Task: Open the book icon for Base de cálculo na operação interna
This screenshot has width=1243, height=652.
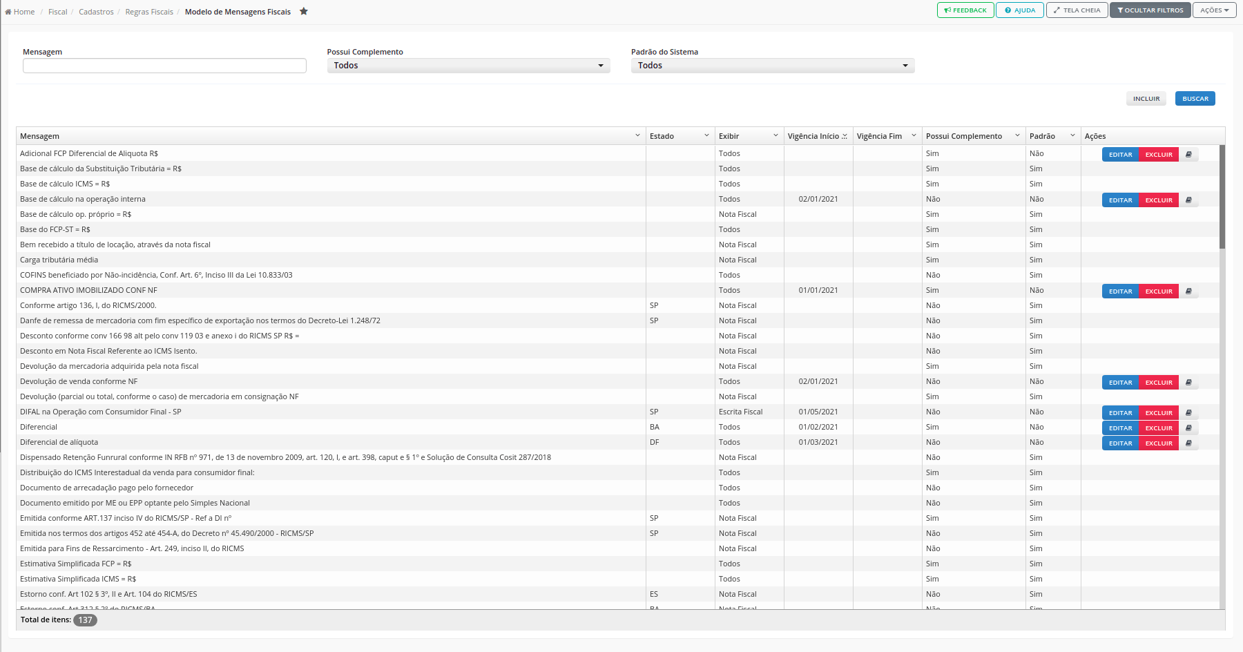Action: point(1188,200)
